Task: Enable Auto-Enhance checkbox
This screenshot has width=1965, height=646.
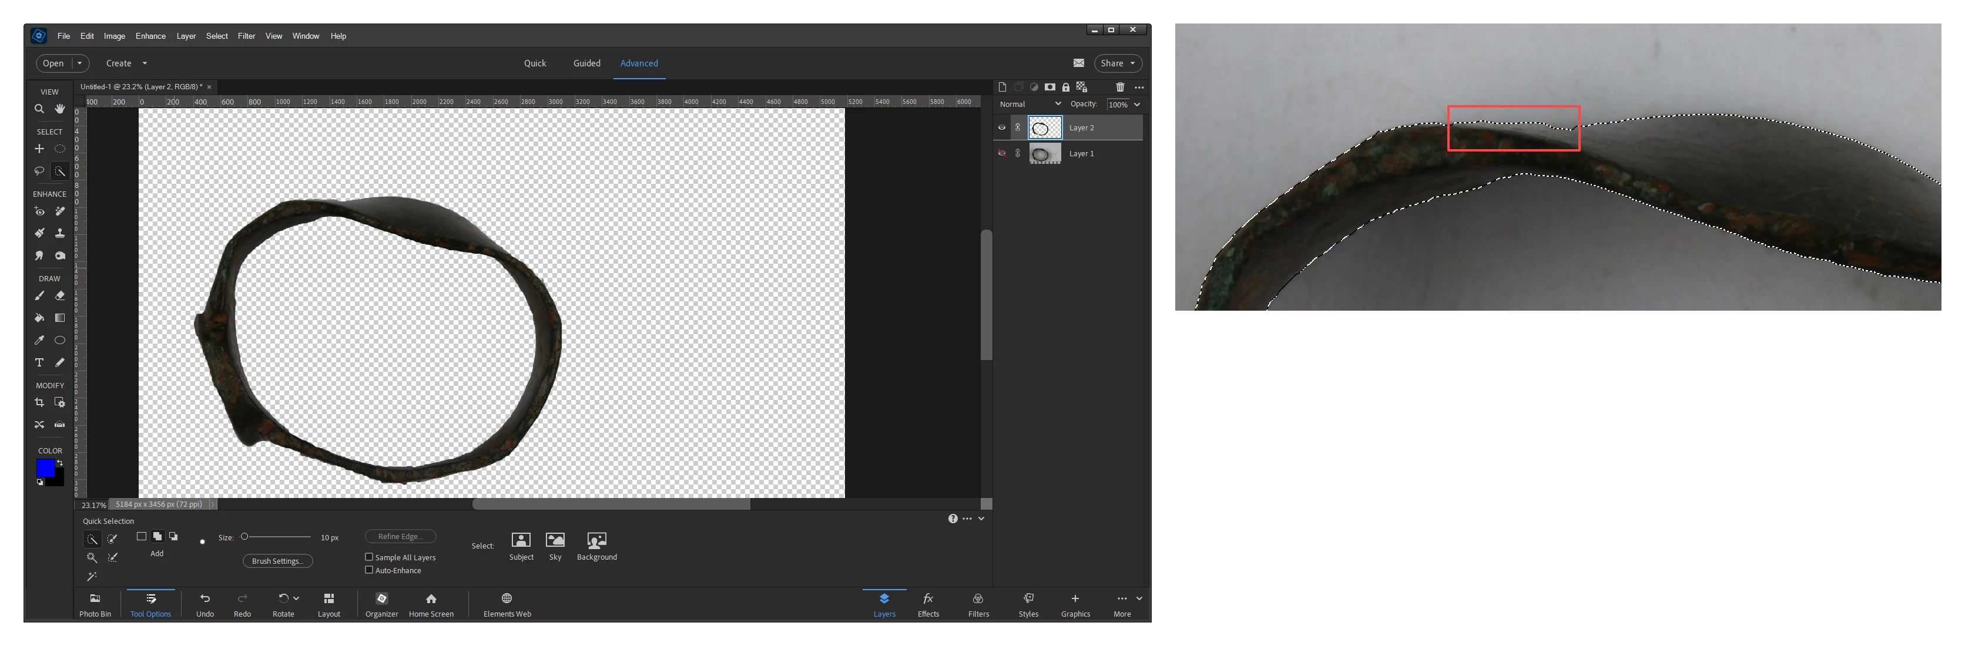Action: (369, 570)
